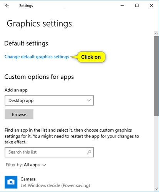Click the scrollbar track below the thumb
The height and width of the screenshot is (192, 160).
(x=156, y=151)
